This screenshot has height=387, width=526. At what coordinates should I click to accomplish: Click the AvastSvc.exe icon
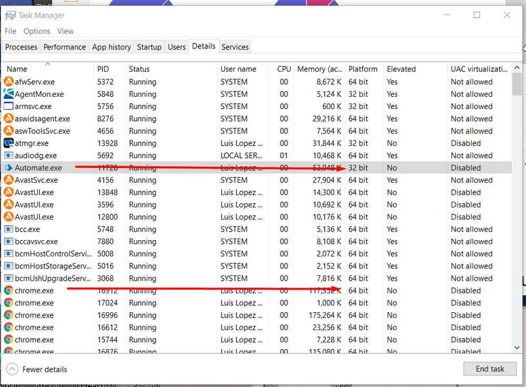point(8,180)
